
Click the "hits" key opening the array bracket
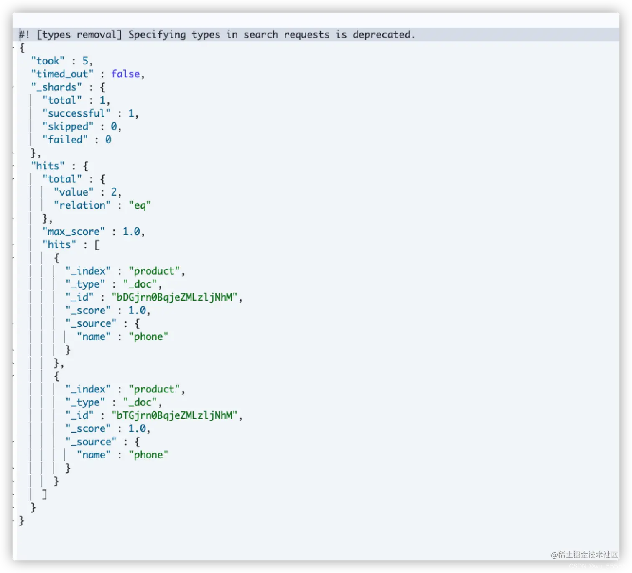(59, 245)
